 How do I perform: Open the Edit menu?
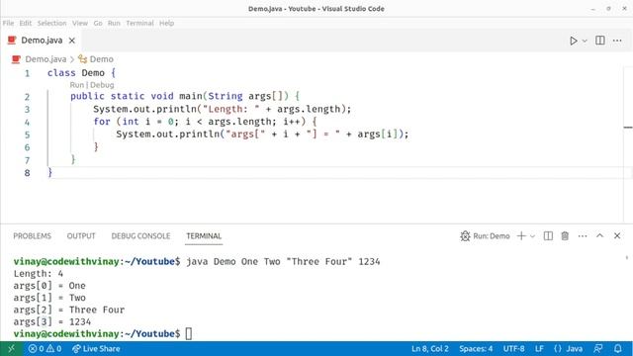point(26,23)
